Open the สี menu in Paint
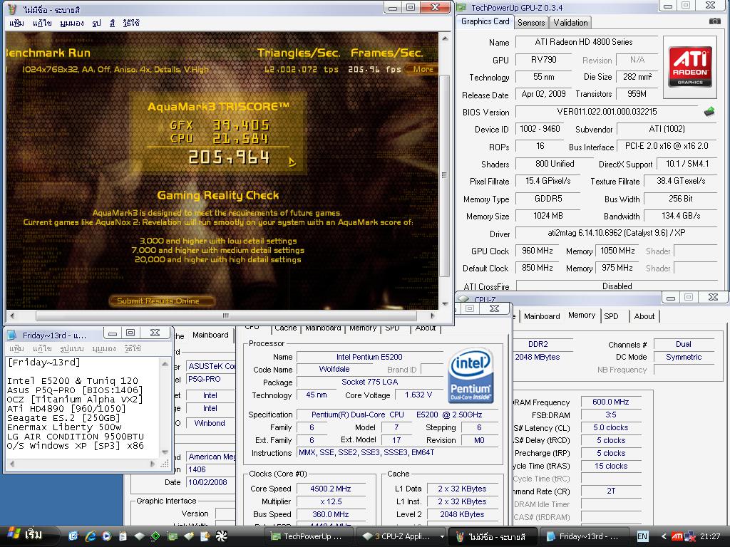 112,23
